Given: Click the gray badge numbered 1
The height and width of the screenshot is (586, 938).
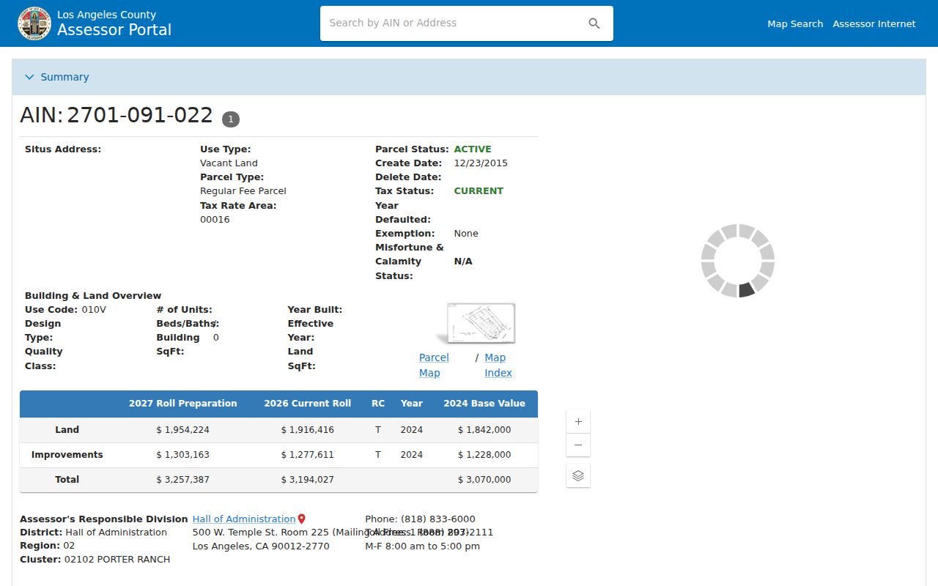Looking at the screenshot, I should point(231,119).
